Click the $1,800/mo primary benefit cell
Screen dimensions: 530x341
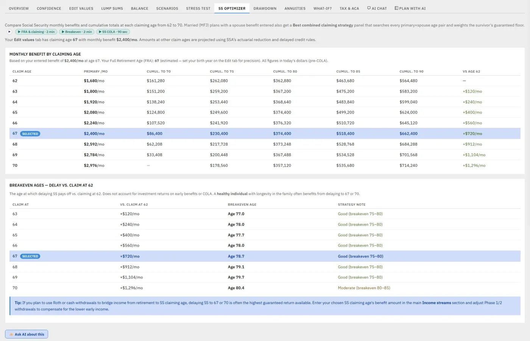coord(94,91)
